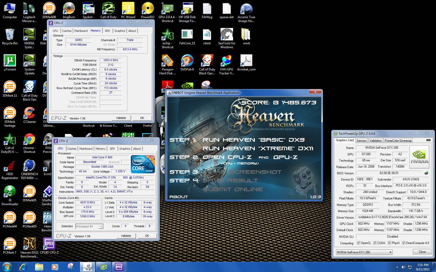The height and width of the screenshot is (272, 436).
Task: Open PCMark 7 desktop icon
Action: pyautogui.click(x=10, y=246)
